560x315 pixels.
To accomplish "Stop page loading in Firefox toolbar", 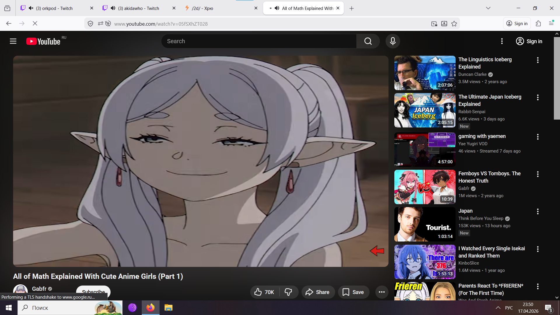I will point(35,23).
